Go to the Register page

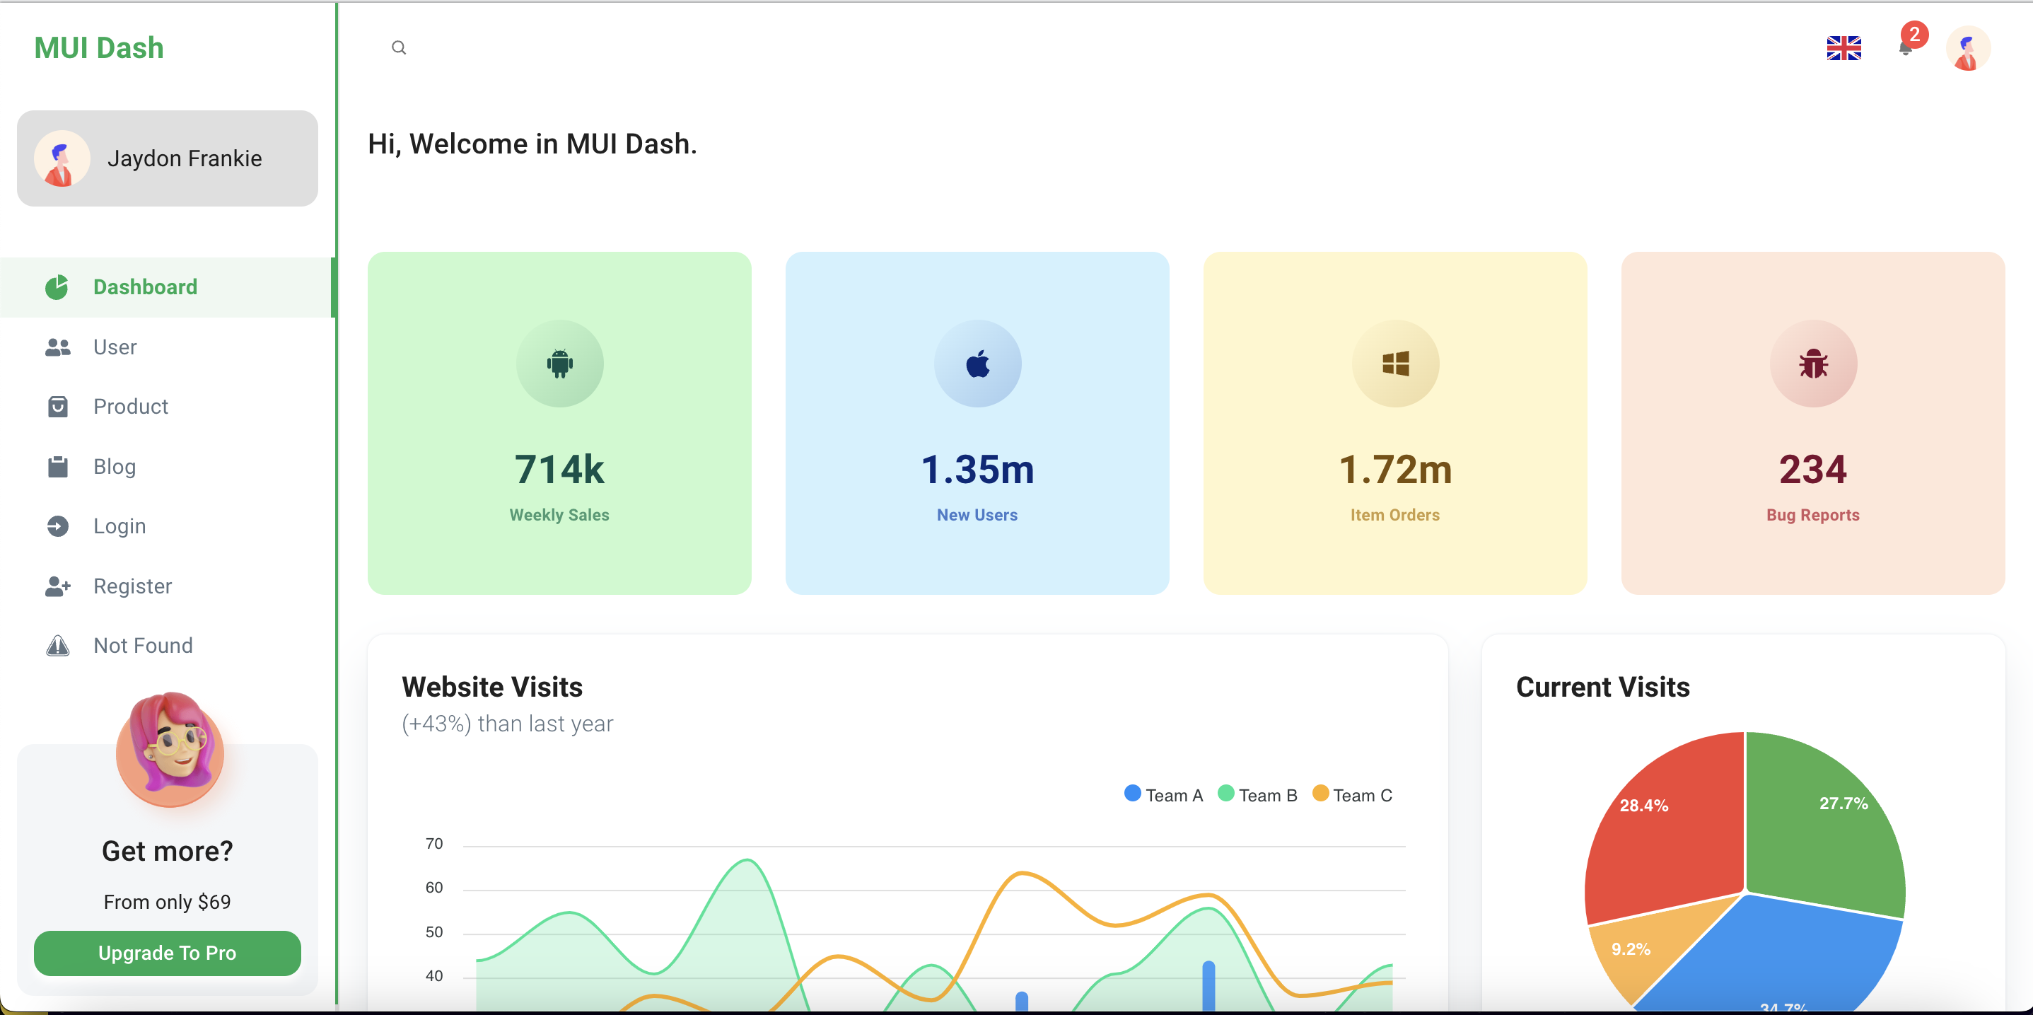click(168, 586)
